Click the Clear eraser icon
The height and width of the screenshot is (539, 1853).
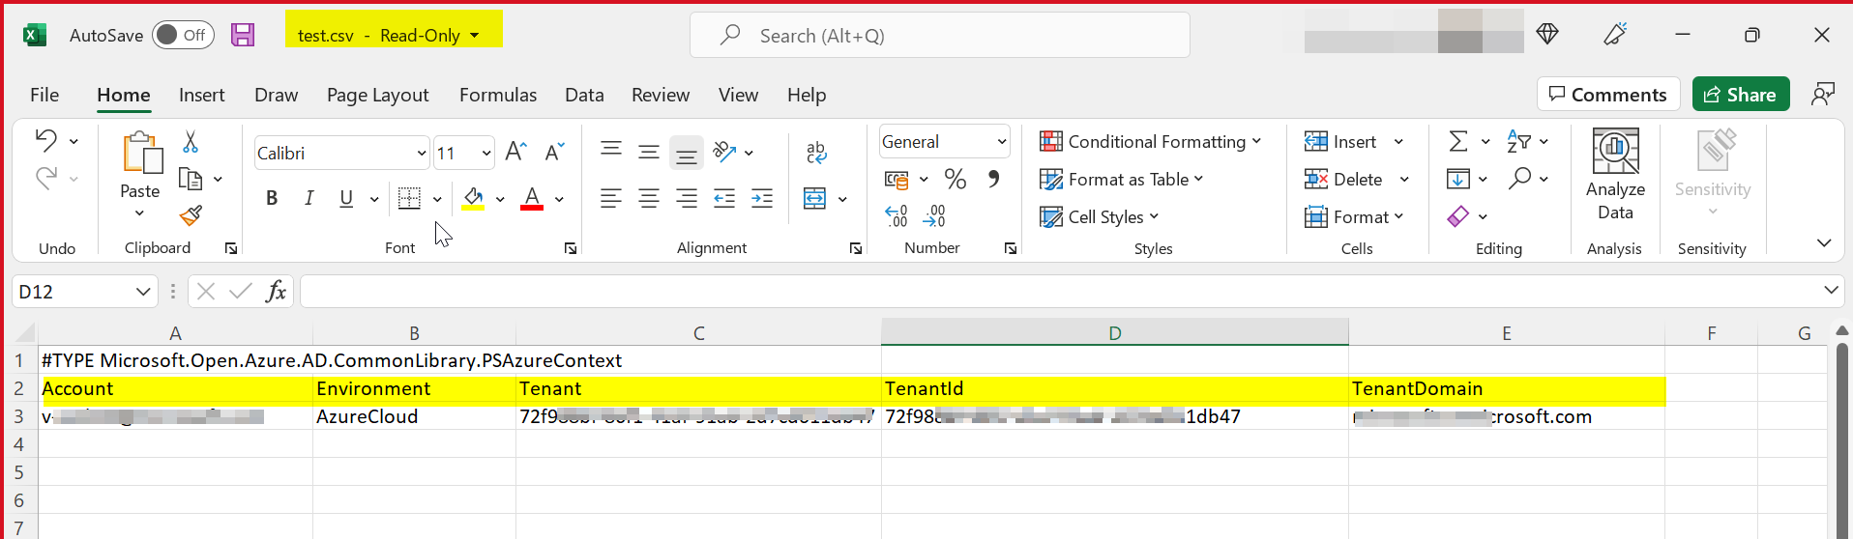(x=1458, y=216)
